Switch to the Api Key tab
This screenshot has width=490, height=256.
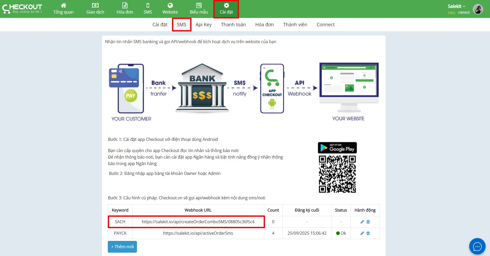pos(203,25)
